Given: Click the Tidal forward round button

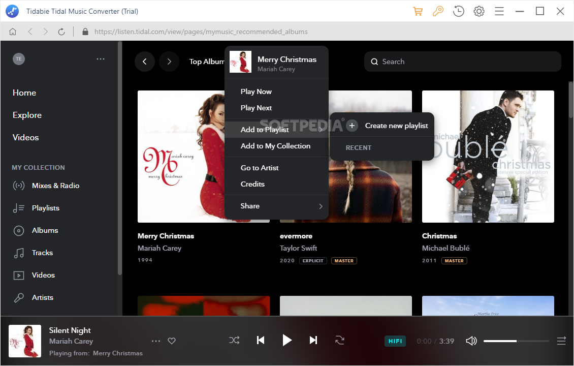Looking at the screenshot, I should click(169, 62).
